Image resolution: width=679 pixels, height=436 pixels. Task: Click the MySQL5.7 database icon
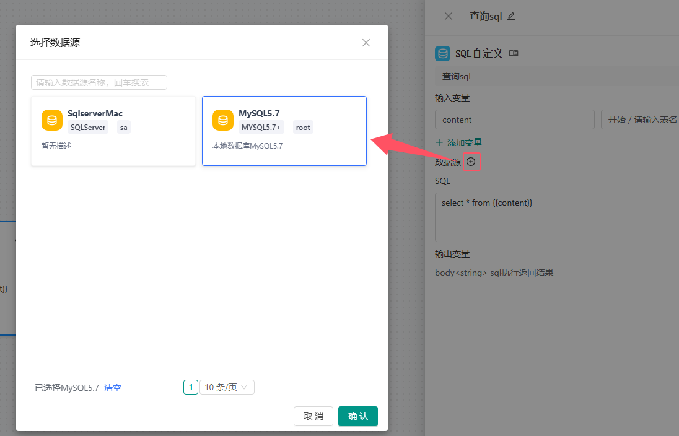(223, 120)
